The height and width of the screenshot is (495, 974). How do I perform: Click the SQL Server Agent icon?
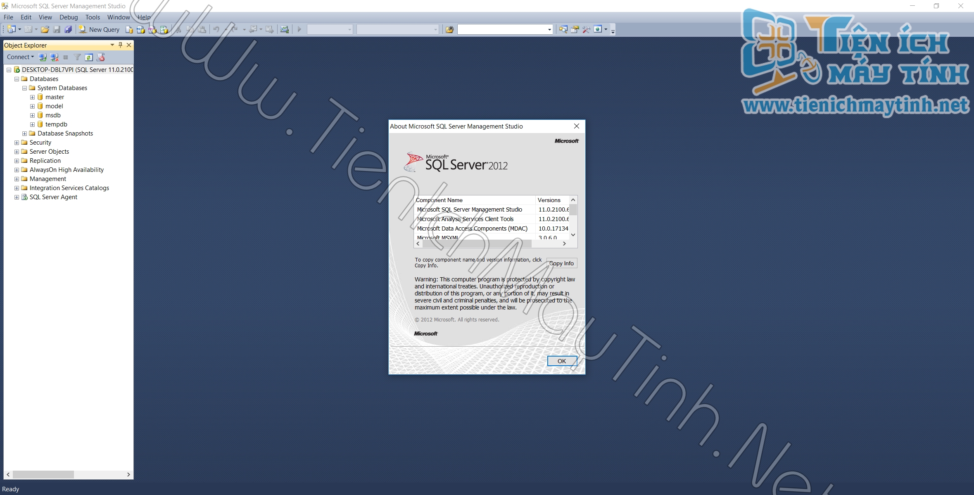tap(24, 196)
